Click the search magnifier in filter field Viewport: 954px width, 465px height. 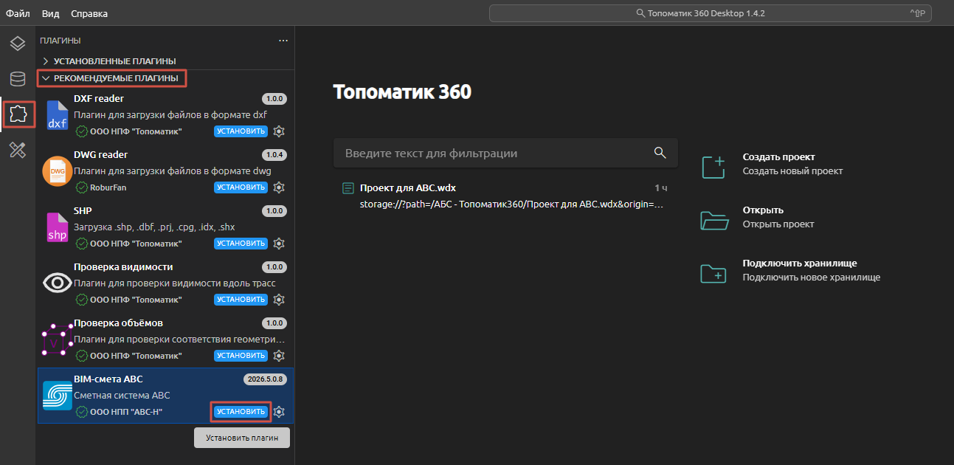[x=660, y=153]
